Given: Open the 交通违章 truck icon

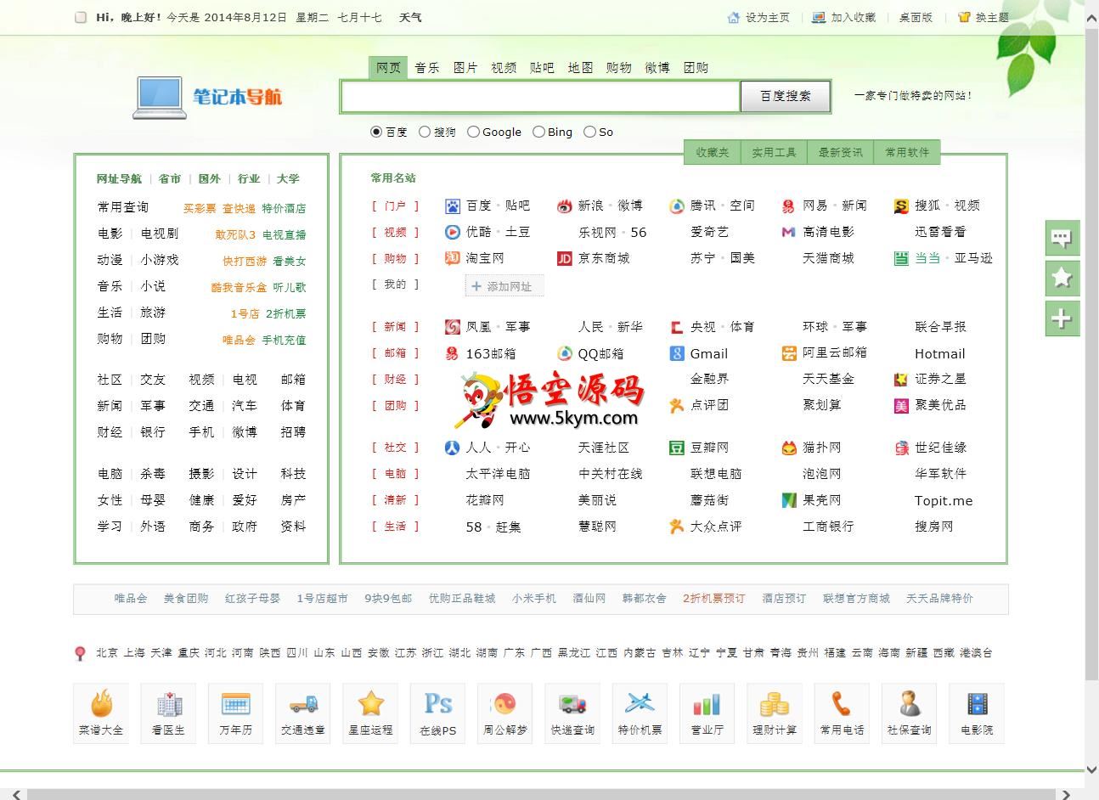Looking at the screenshot, I should coord(303,703).
